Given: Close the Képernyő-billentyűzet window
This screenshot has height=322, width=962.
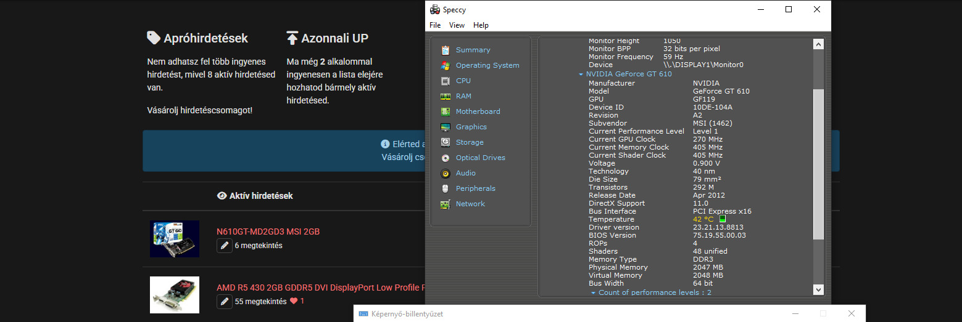Looking at the screenshot, I should click(852, 313).
